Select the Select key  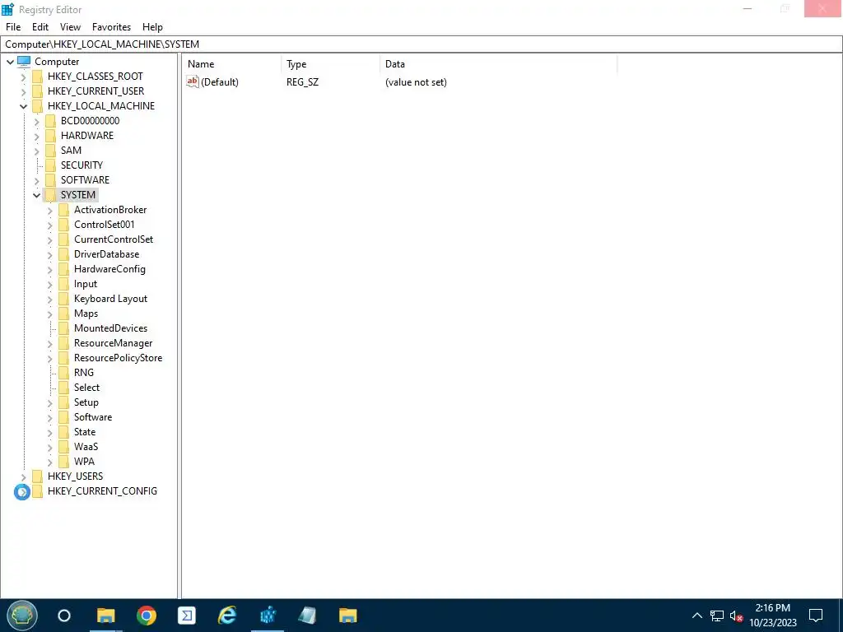click(x=86, y=388)
